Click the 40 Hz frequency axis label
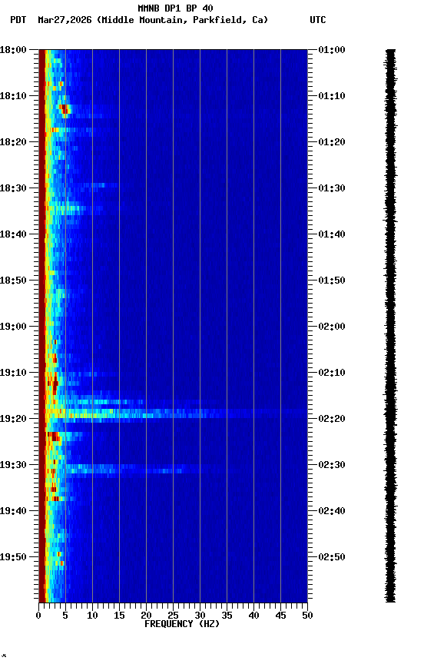 click(x=253, y=616)
